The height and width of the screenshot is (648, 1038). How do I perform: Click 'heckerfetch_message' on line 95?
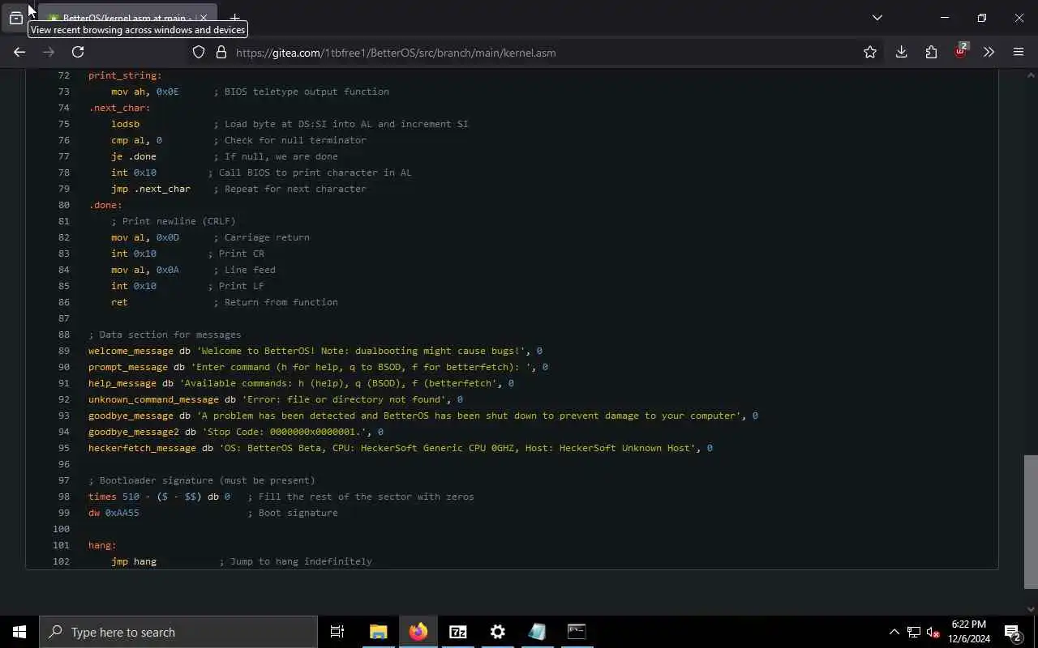pyautogui.click(x=142, y=448)
